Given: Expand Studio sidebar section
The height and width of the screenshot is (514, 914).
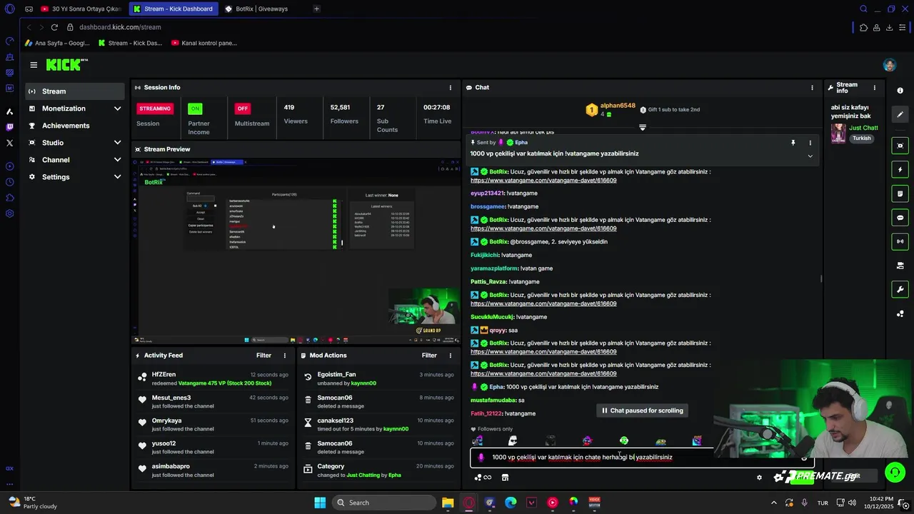Looking at the screenshot, I should tap(117, 143).
